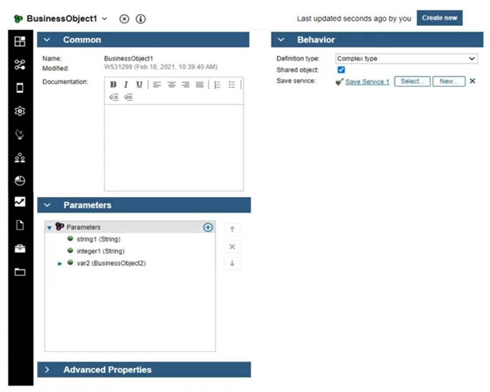
Task: Expand the Advanced Properties section
Action: click(x=48, y=370)
